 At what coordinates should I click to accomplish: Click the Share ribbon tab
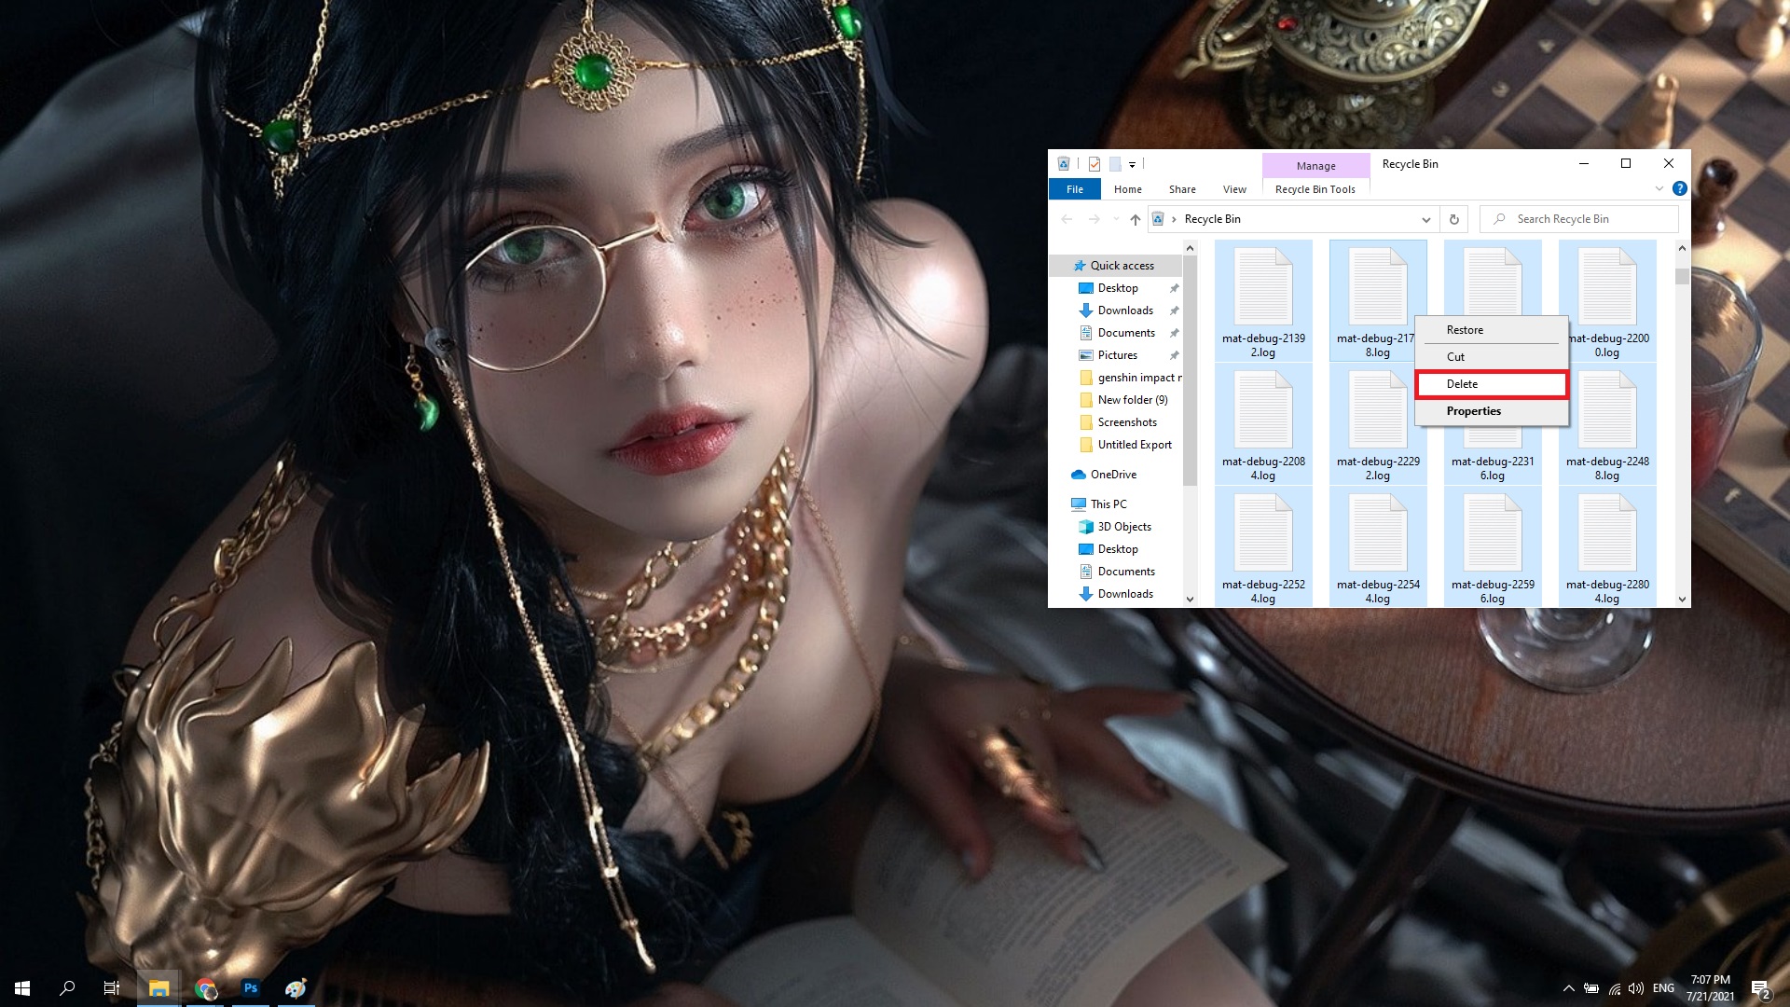coord(1181,189)
